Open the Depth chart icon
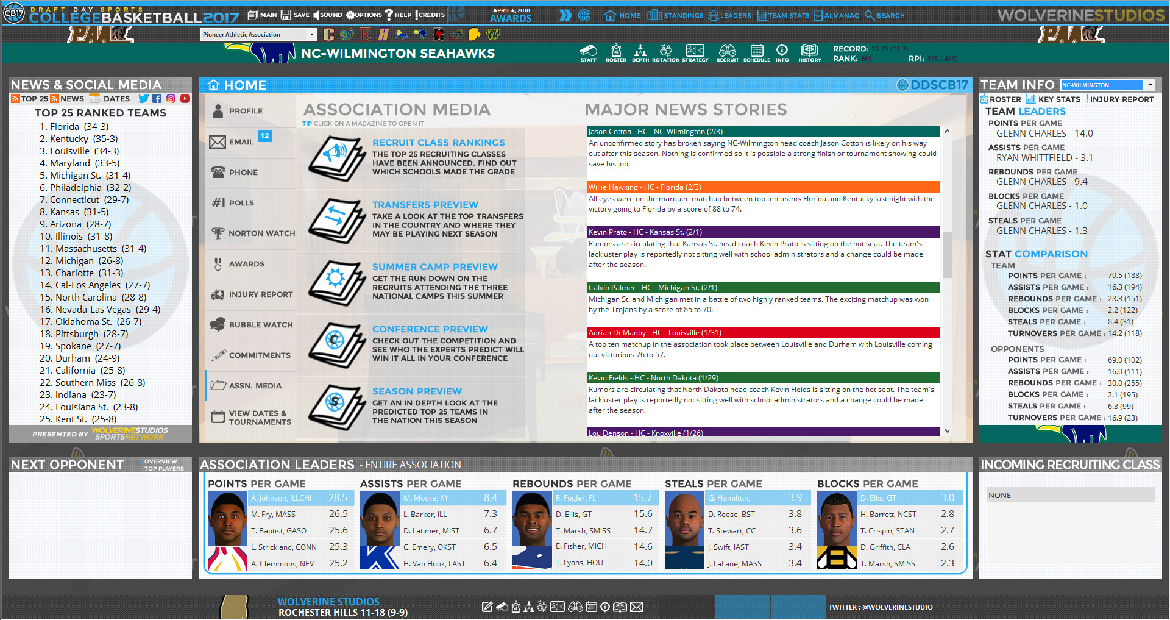 [640, 53]
